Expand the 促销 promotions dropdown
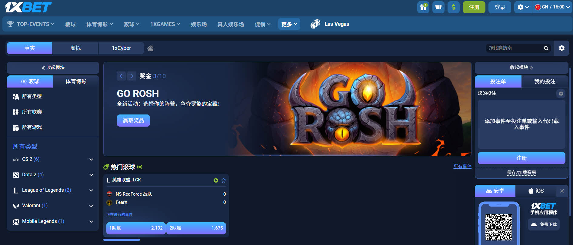The image size is (573, 245). click(262, 24)
